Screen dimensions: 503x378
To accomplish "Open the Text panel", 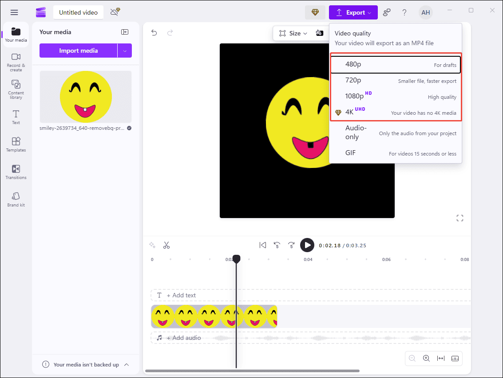I will point(16,117).
